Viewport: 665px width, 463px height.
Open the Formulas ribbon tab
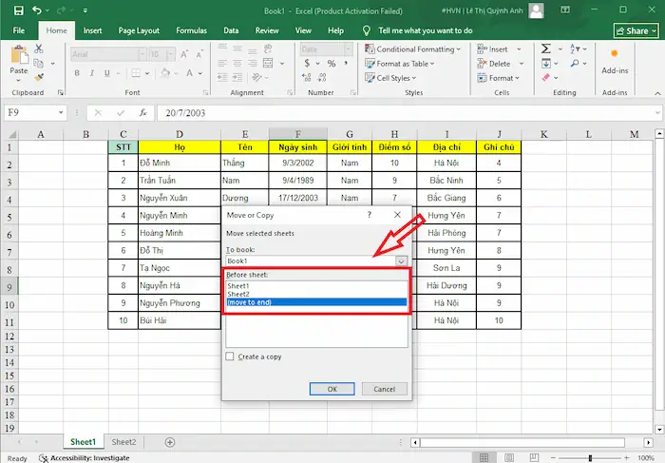190,30
